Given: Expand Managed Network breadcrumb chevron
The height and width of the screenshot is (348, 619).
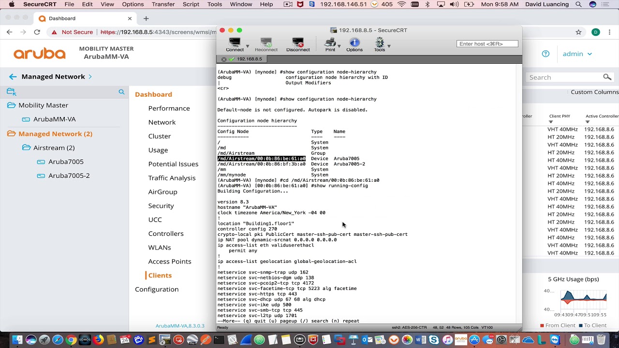Looking at the screenshot, I should pos(90,76).
